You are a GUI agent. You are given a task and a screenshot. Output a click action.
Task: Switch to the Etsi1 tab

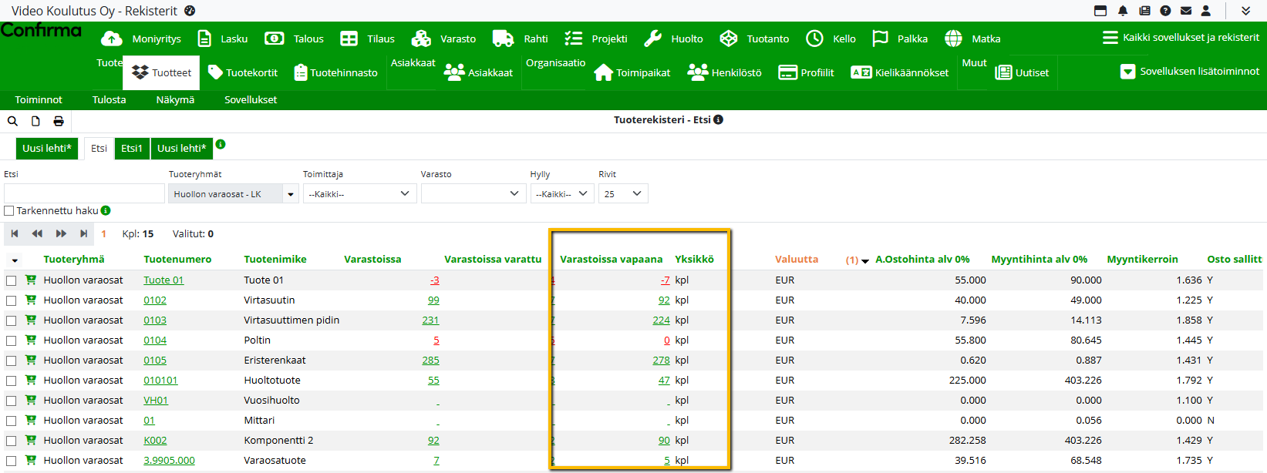[131, 149]
